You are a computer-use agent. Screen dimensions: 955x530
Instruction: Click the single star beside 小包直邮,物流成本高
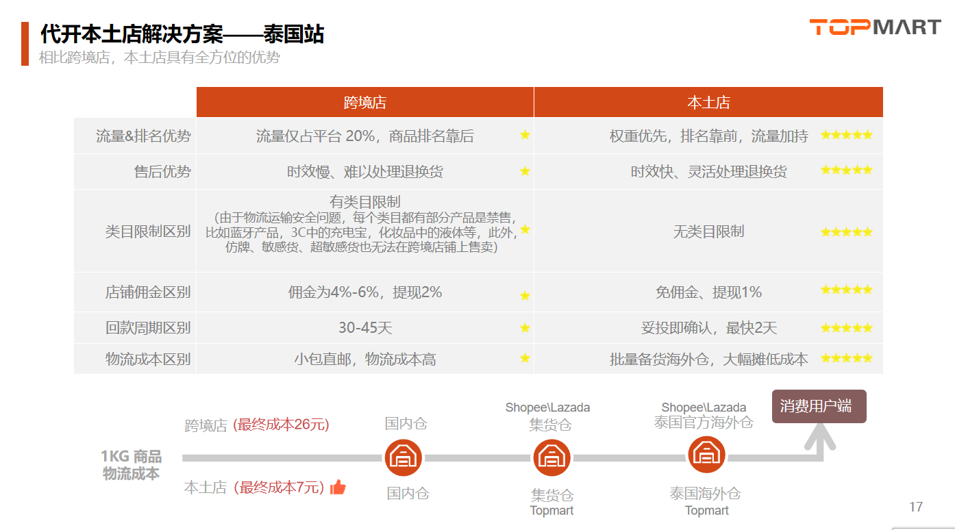coord(525,358)
